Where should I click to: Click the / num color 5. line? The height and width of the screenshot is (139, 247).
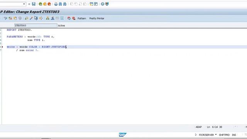coord(27,50)
